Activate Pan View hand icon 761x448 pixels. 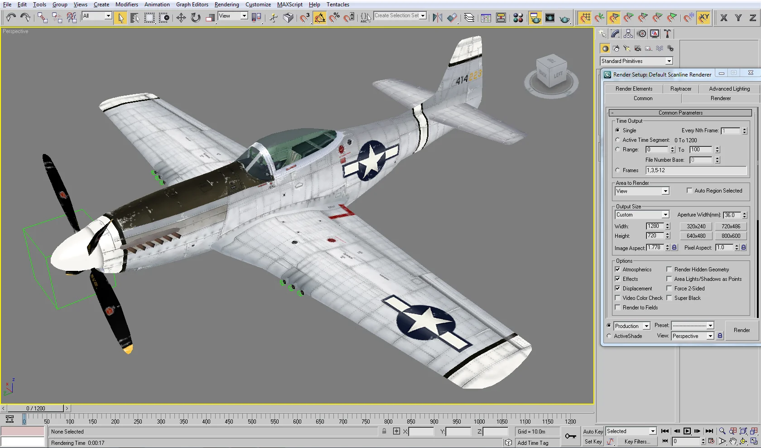click(x=733, y=441)
